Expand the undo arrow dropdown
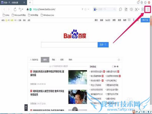The height and width of the screenshot is (114, 152). pos(22,9)
